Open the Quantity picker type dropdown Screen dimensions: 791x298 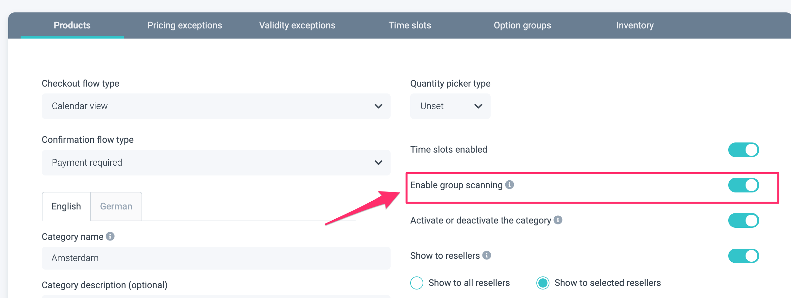point(450,106)
